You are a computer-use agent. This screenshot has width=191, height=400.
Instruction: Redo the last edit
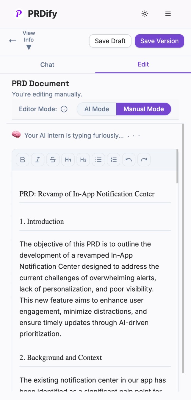(144, 159)
